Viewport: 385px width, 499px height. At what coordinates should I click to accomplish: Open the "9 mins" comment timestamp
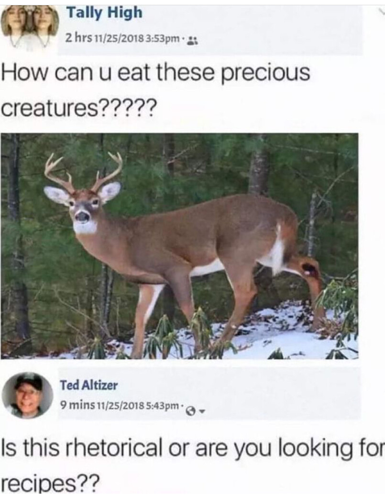[77, 406]
